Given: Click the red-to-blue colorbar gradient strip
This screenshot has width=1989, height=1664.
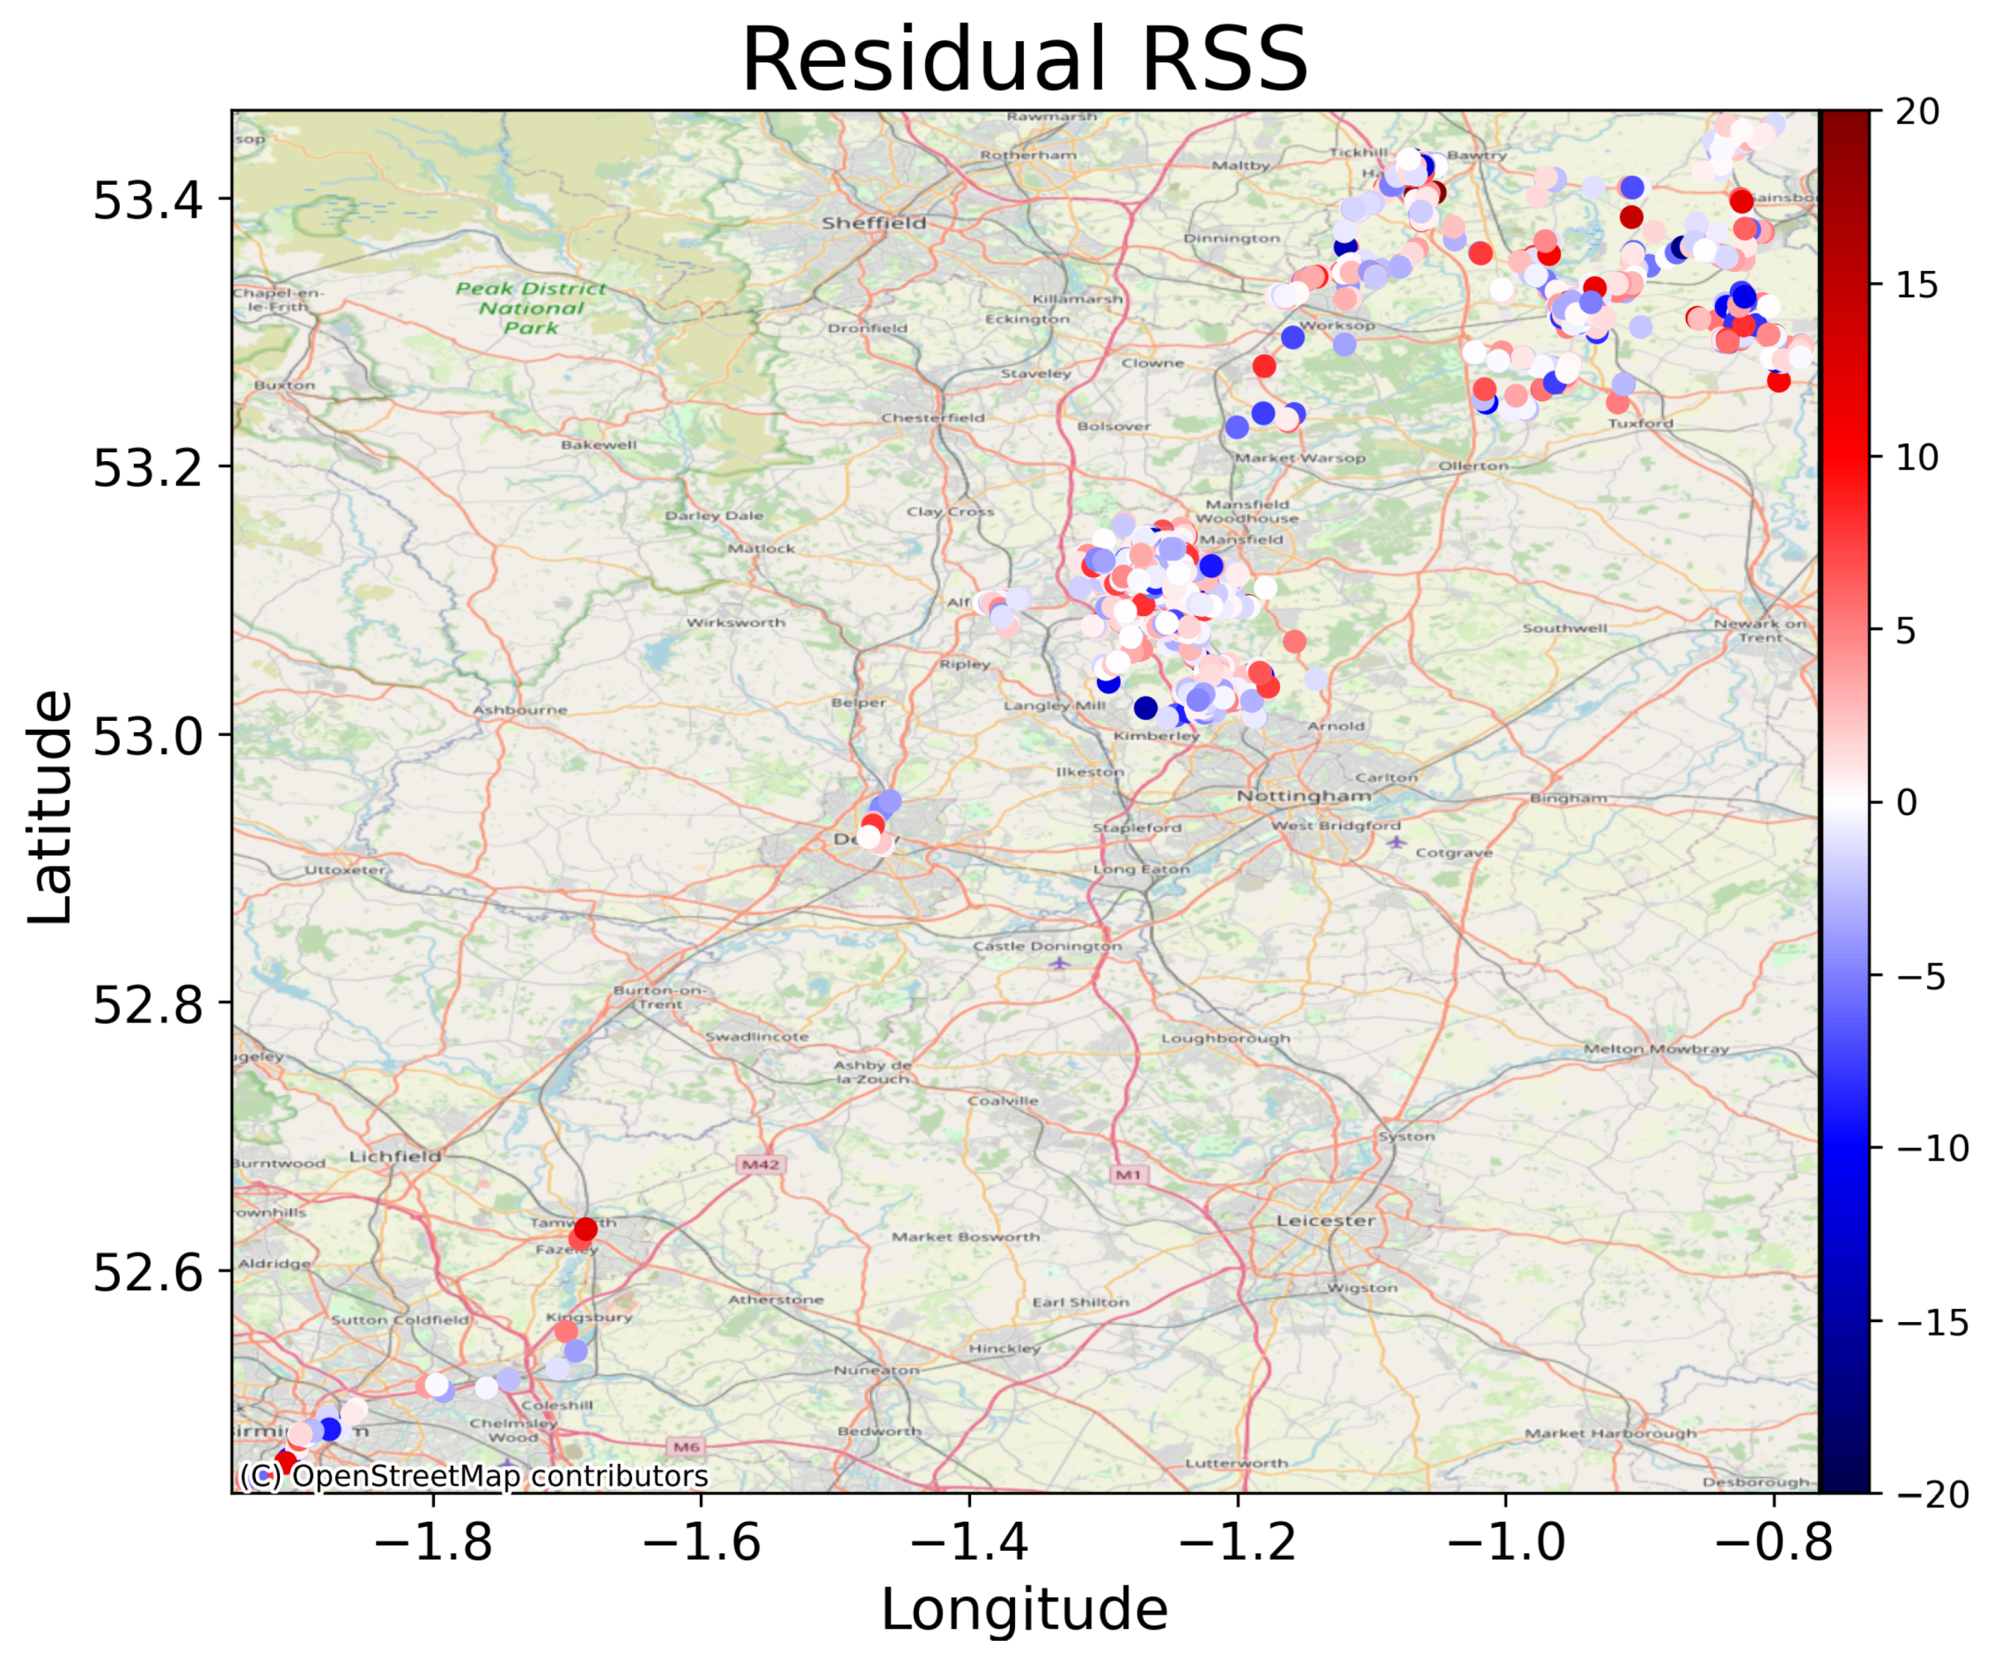Looking at the screenshot, I should point(1845,801).
